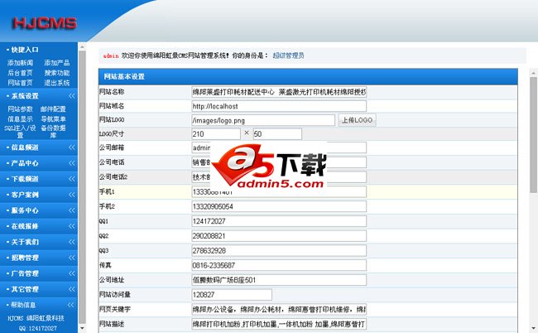Image resolution: width=538 pixels, height=333 pixels.
Task: Click the 网页关键字 row label
Action: click(x=115, y=309)
